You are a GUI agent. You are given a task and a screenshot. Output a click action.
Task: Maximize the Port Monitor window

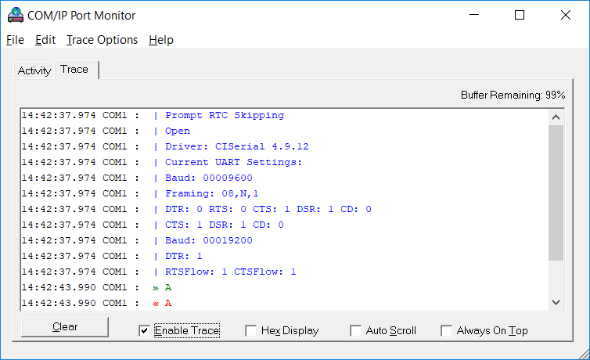tap(520, 15)
